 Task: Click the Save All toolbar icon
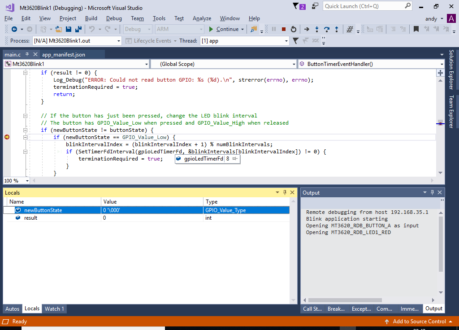coord(78,29)
